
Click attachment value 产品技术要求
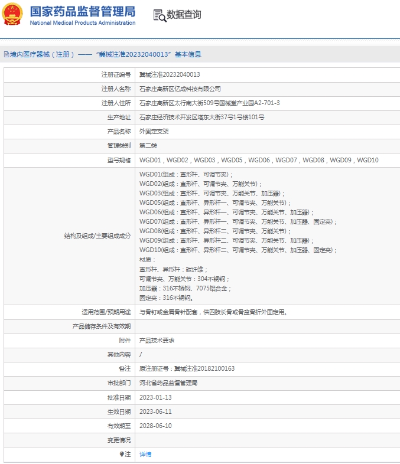point(157,341)
